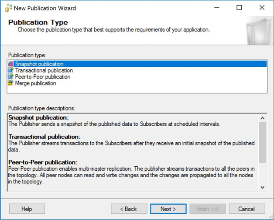Click the description scrollbar thumb
The width and height of the screenshot is (274, 220).
[x=262, y=142]
